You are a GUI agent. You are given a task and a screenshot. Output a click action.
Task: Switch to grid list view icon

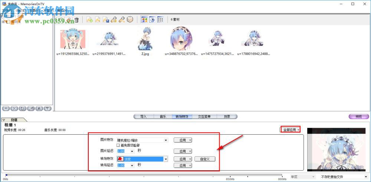160,20
